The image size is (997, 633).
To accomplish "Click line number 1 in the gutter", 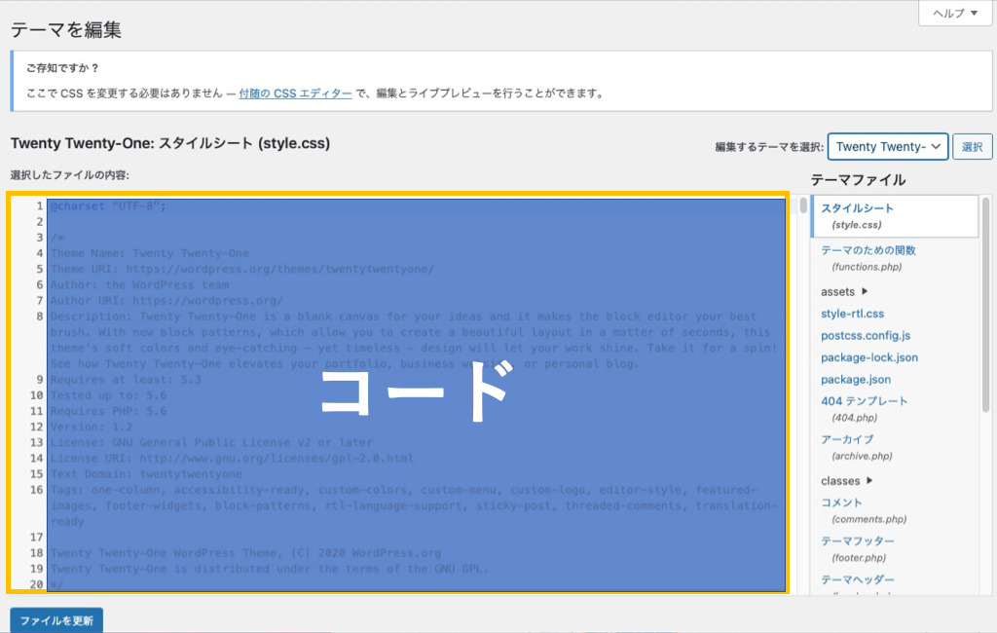I will point(39,206).
